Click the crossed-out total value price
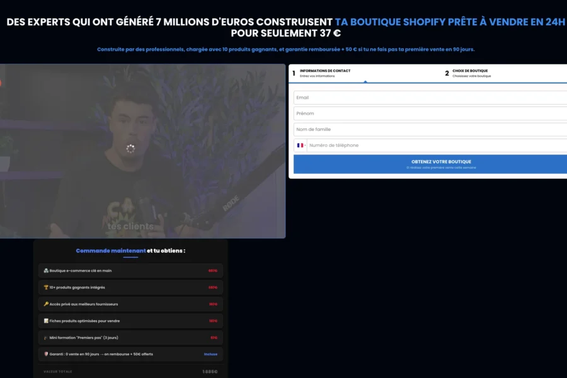The width and height of the screenshot is (567, 378). tap(210, 372)
